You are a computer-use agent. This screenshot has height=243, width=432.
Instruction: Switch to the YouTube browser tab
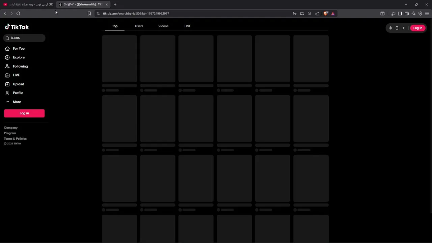click(28, 4)
